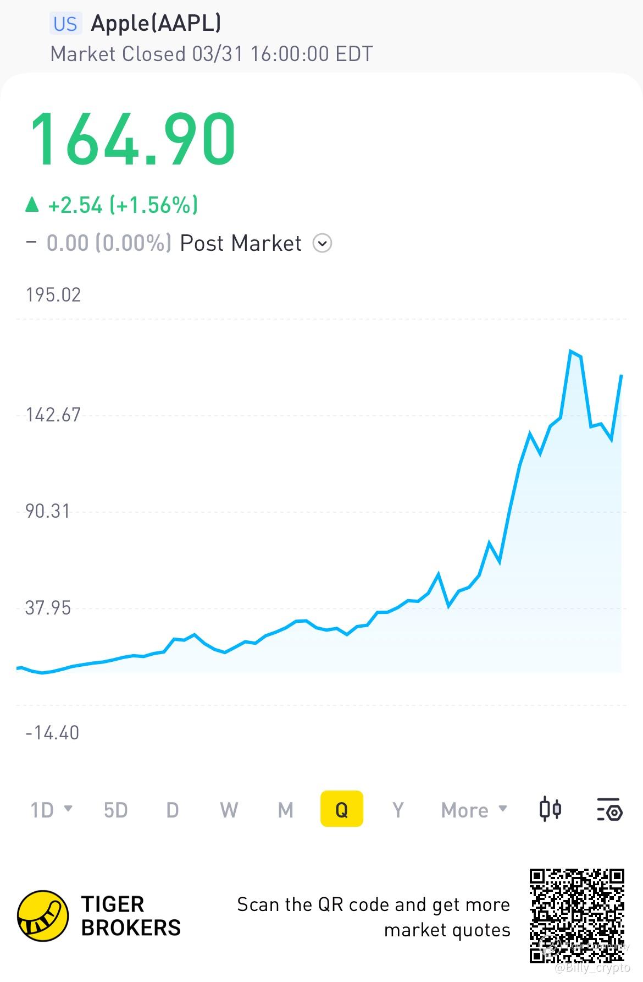The width and height of the screenshot is (643, 982).
Task: Tap the Tiger Brokers logo
Action: pyautogui.click(x=43, y=916)
